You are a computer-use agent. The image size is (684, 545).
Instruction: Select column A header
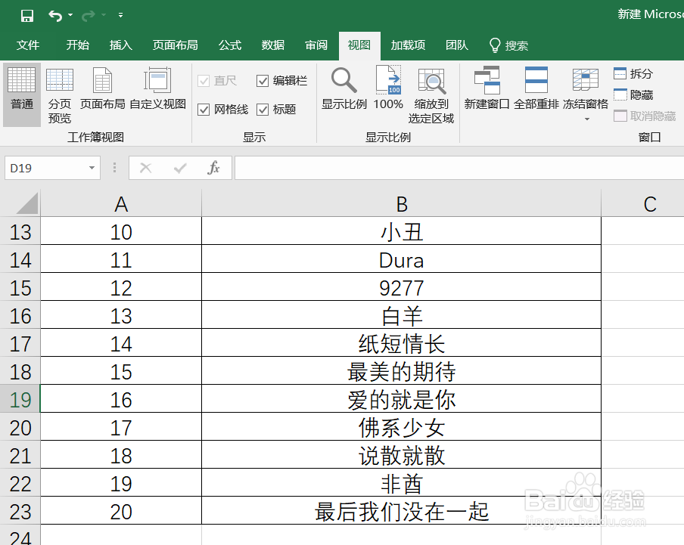click(121, 204)
